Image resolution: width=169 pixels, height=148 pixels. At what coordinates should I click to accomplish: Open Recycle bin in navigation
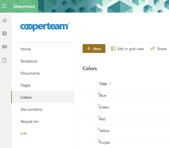30,121
